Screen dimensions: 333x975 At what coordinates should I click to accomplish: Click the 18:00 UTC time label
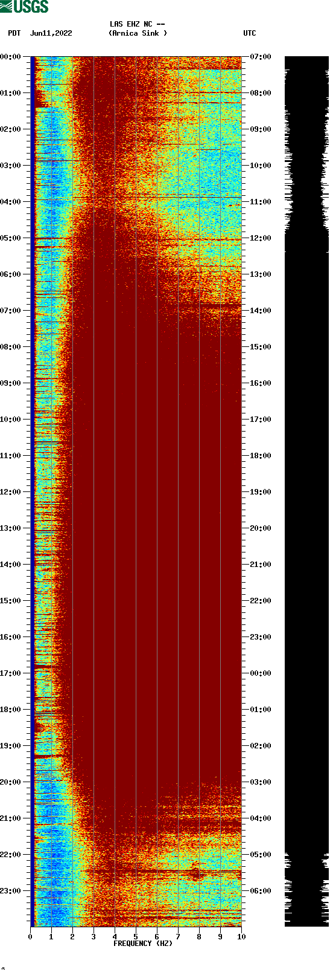click(261, 456)
